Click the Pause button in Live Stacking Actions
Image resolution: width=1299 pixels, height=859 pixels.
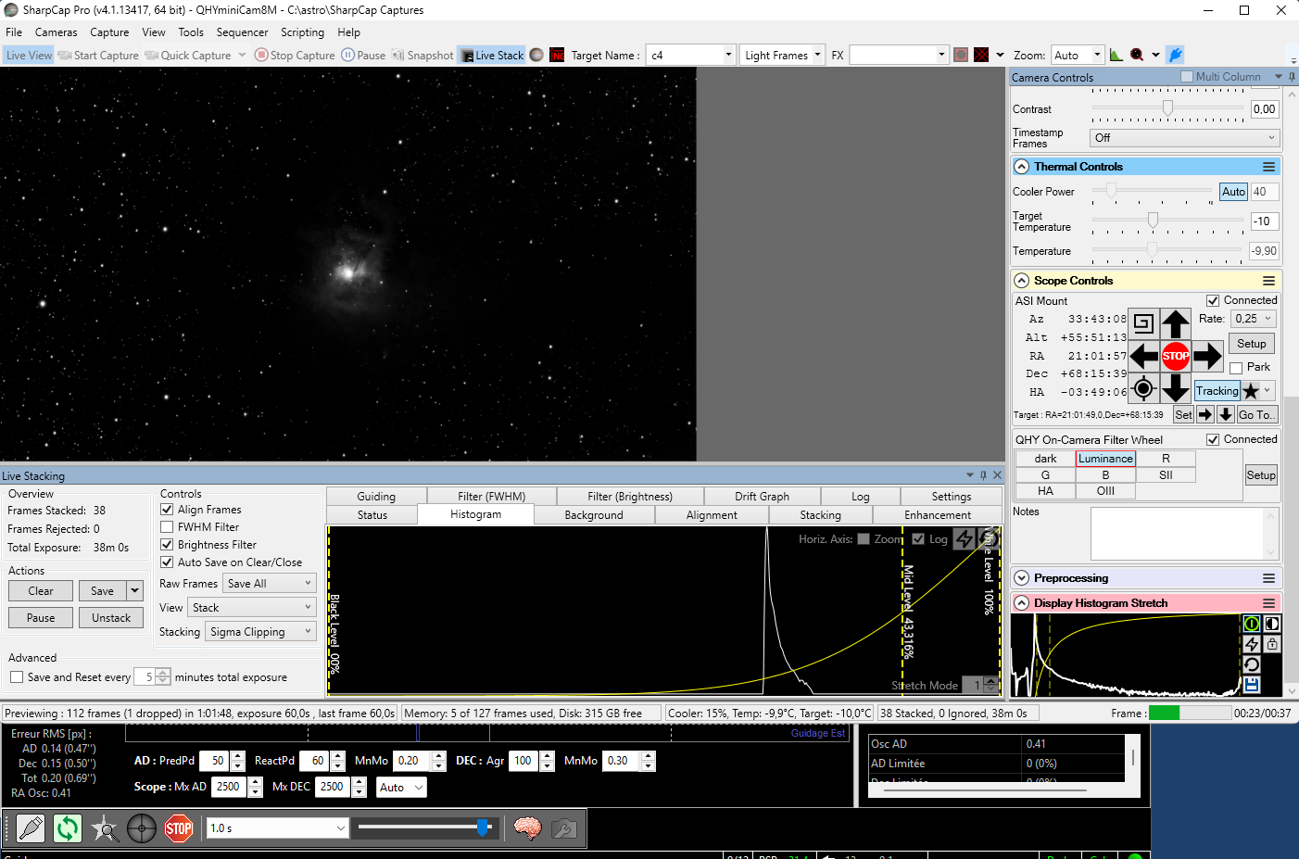pyautogui.click(x=41, y=618)
